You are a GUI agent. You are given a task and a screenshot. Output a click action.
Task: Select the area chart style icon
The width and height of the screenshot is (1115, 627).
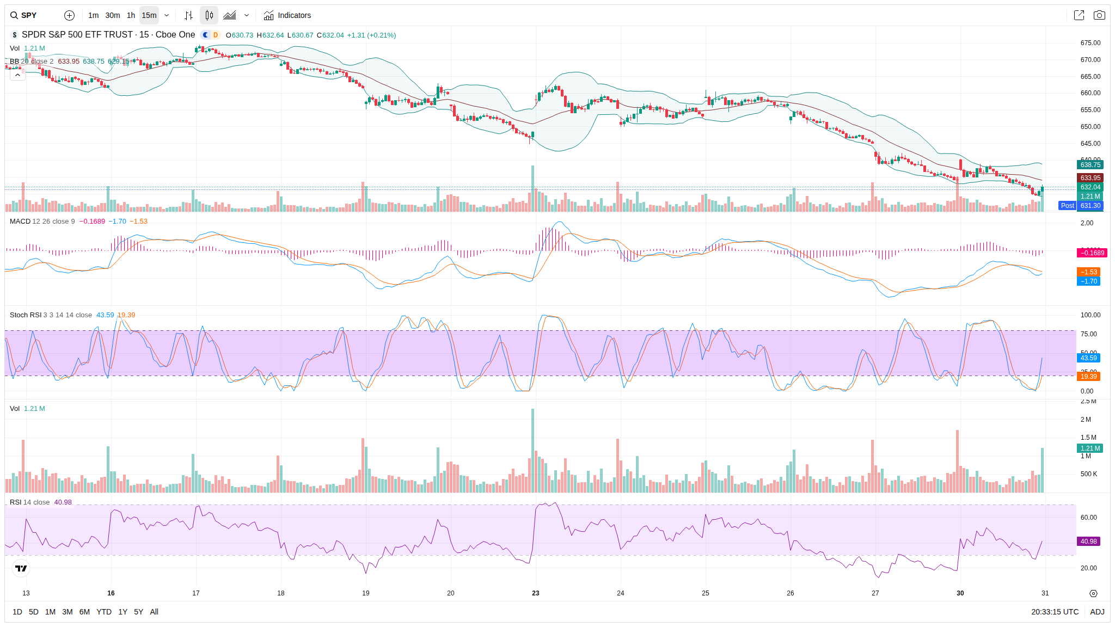tap(230, 15)
